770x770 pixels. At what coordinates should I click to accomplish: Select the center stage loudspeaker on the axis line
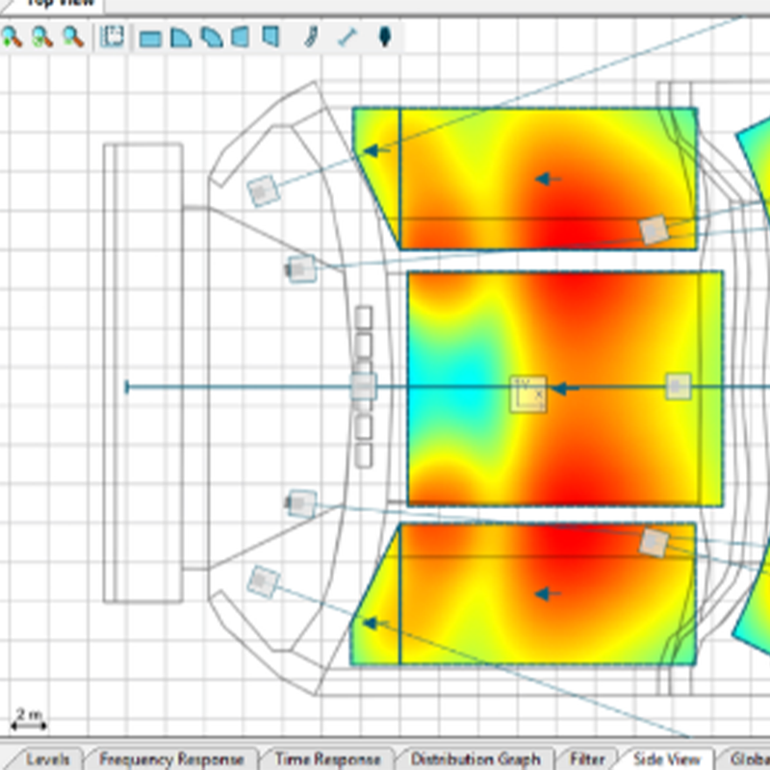(x=363, y=387)
